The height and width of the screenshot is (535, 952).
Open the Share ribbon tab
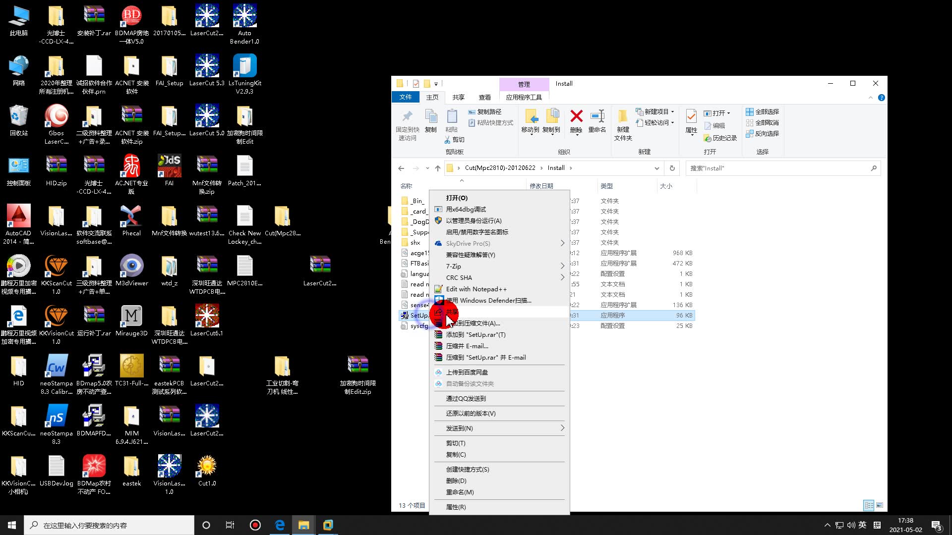pos(459,98)
